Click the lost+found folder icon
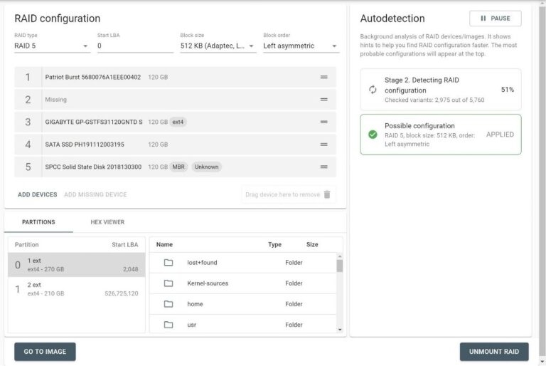 coord(168,263)
